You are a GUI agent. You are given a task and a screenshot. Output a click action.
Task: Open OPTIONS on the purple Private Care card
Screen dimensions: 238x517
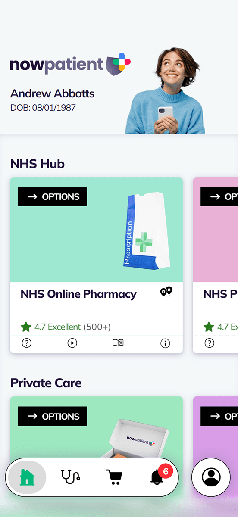coord(219,416)
